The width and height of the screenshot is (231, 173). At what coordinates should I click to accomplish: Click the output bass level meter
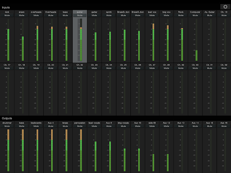23,150
